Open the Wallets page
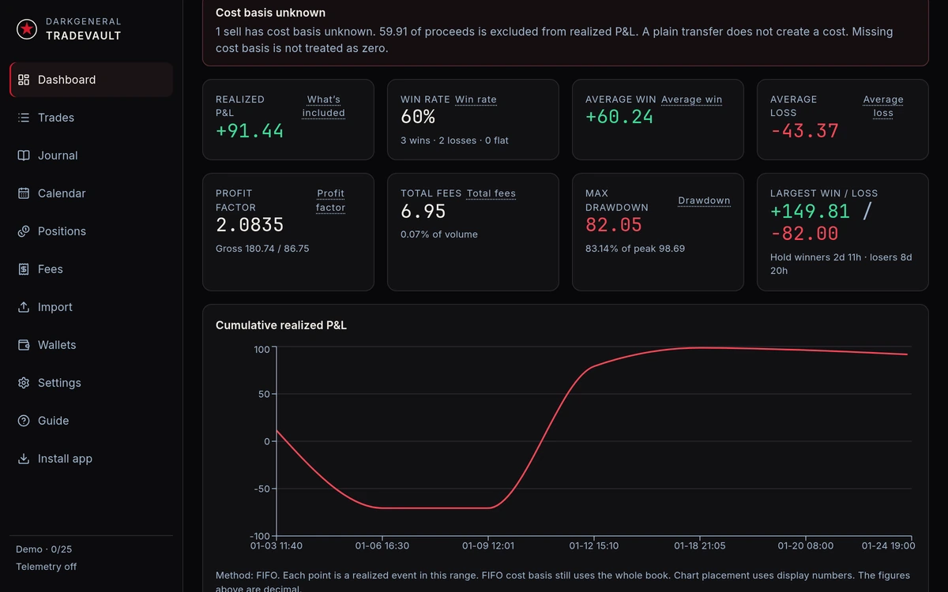The height and width of the screenshot is (592, 948). [92, 345]
